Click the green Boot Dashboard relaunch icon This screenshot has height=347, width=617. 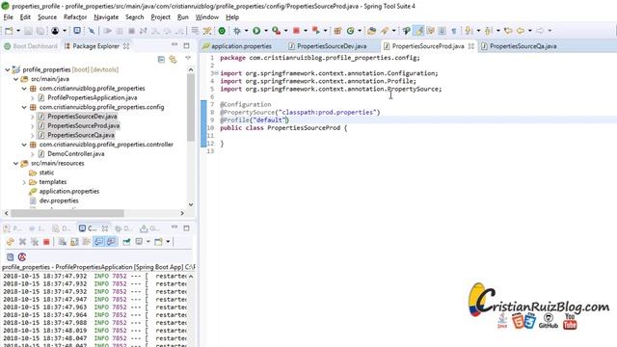222,31
